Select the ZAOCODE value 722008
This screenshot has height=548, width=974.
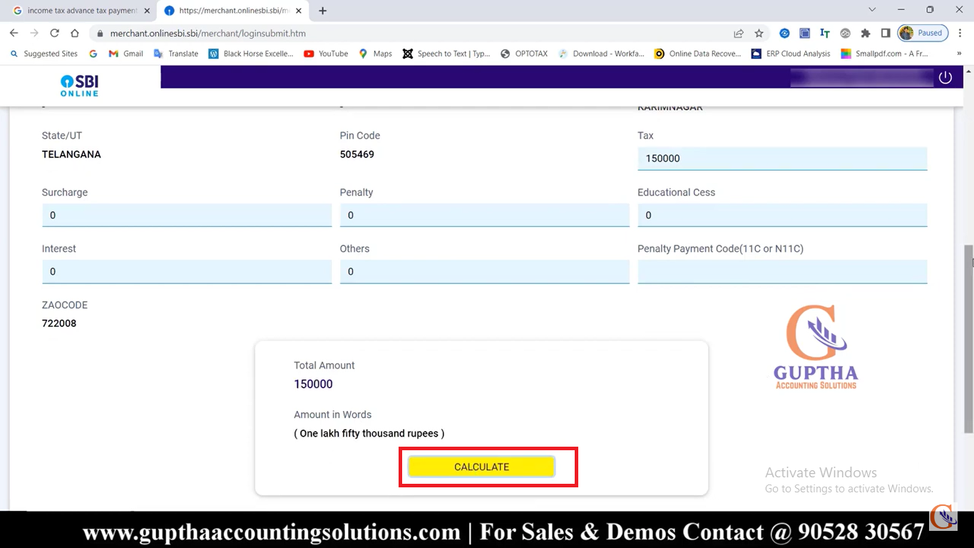pos(59,323)
